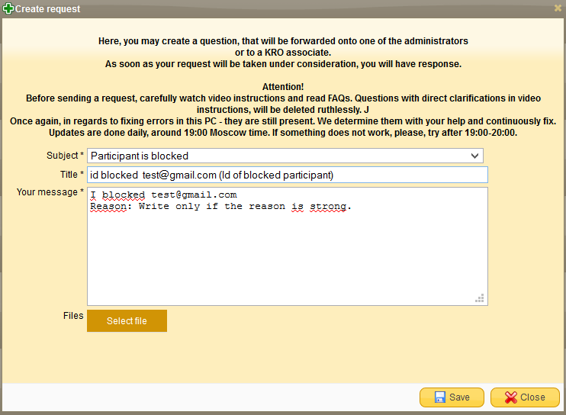This screenshot has height=415, width=566.
Task: Save the request
Action: [x=452, y=397]
